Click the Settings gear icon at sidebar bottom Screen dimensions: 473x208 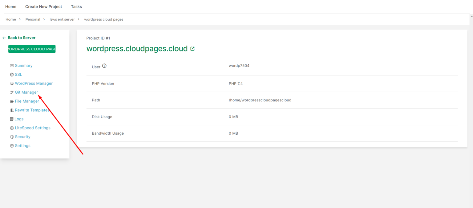pyautogui.click(x=11, y=145)
